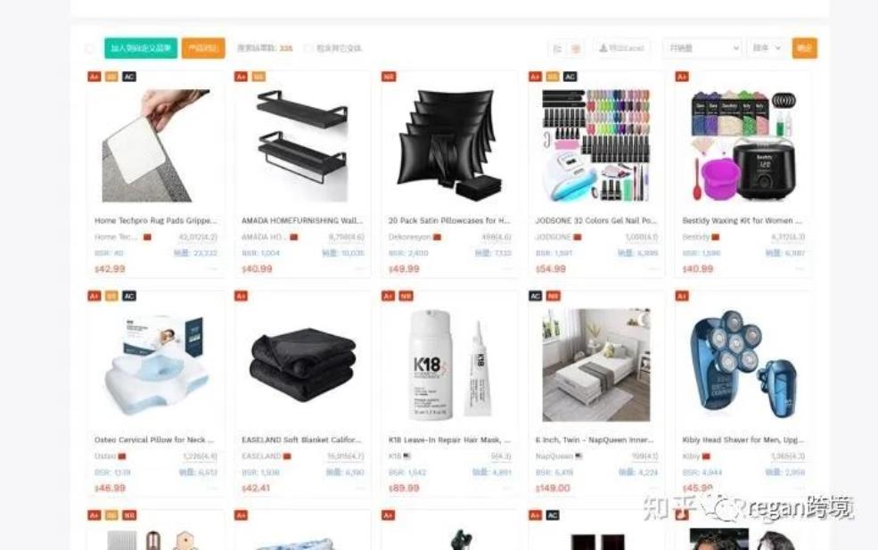The height and width of the screenshot is (550, 878).
Task: Click the BS badge on AMADA shelf card
Action: [258, 77]
